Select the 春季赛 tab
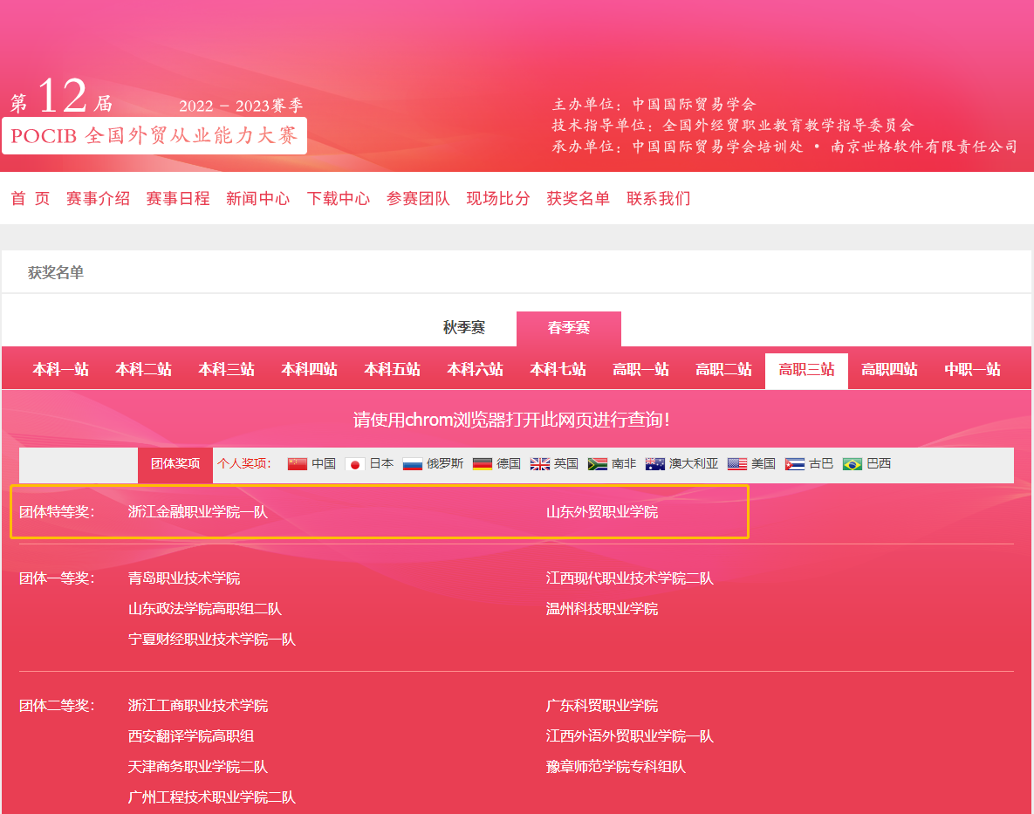1034x814 pixels. click(569, 328)
